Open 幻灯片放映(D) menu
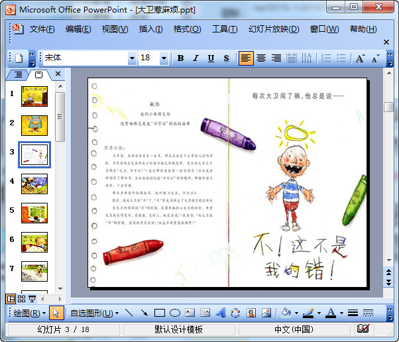Viewport: 399px width, 342px height. [274, 29]
